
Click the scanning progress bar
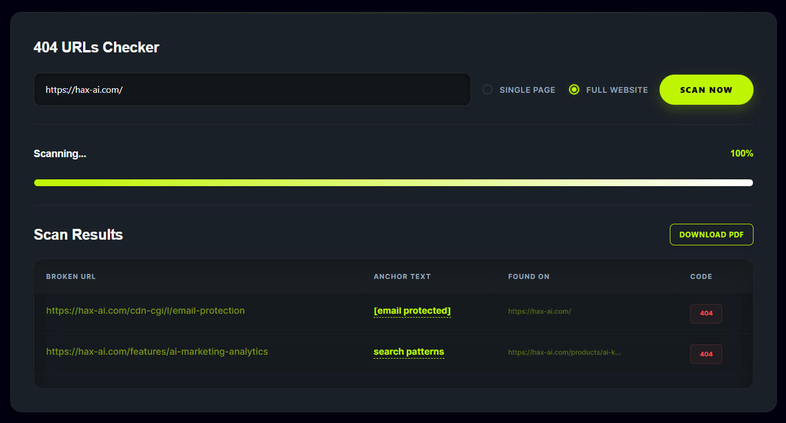pyautogui.click(x=394, y=183)
